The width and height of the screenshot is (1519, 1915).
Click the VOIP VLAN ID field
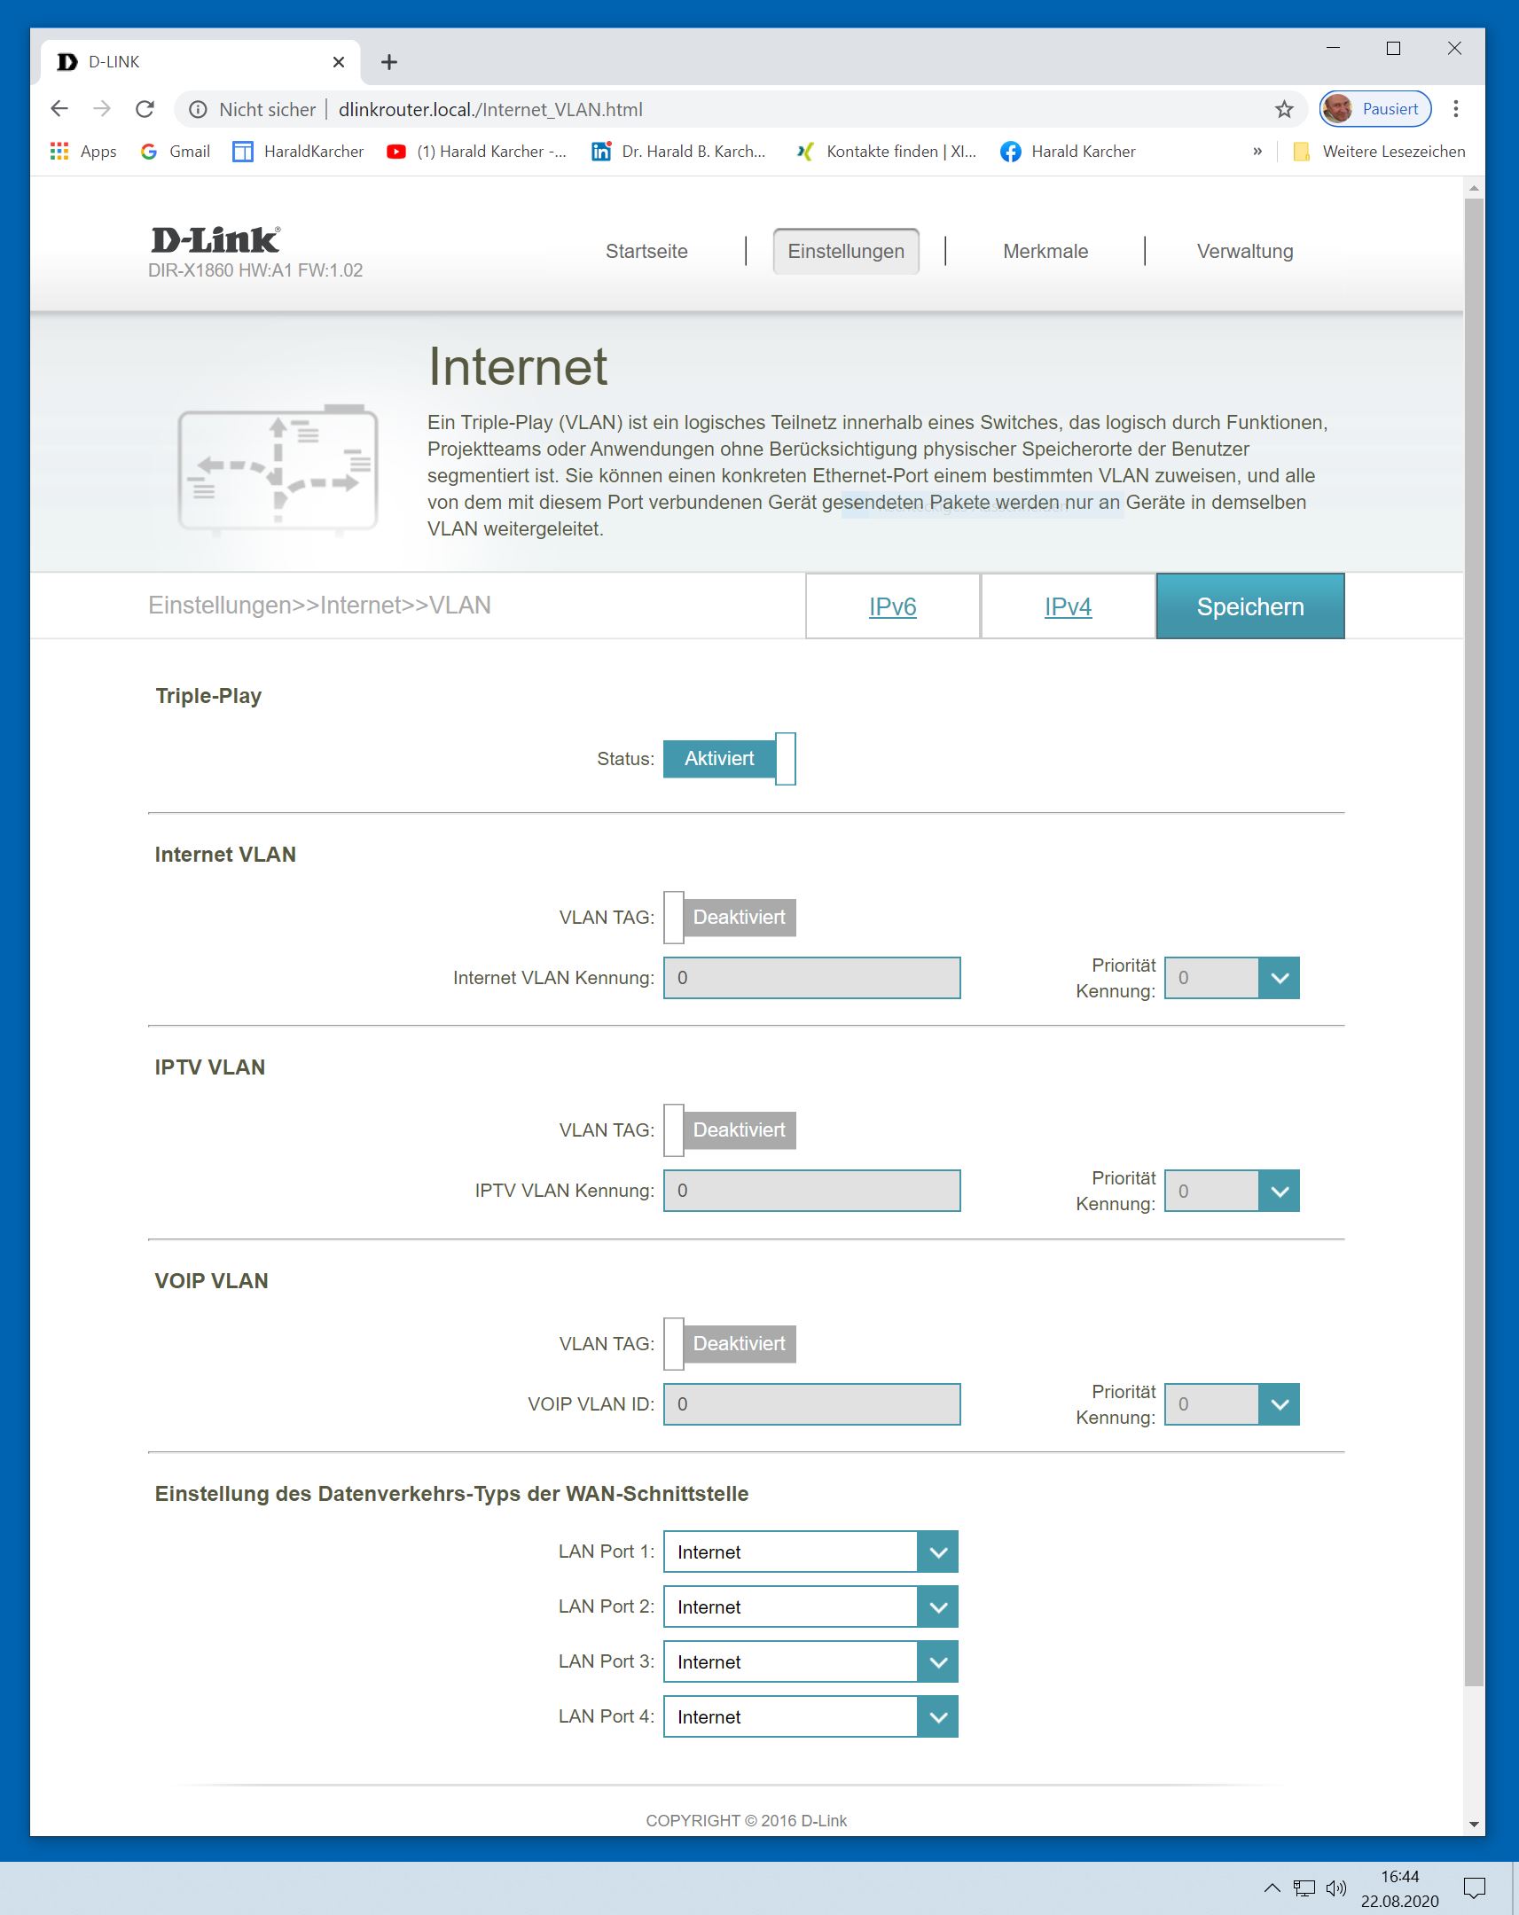[812, 1404]
